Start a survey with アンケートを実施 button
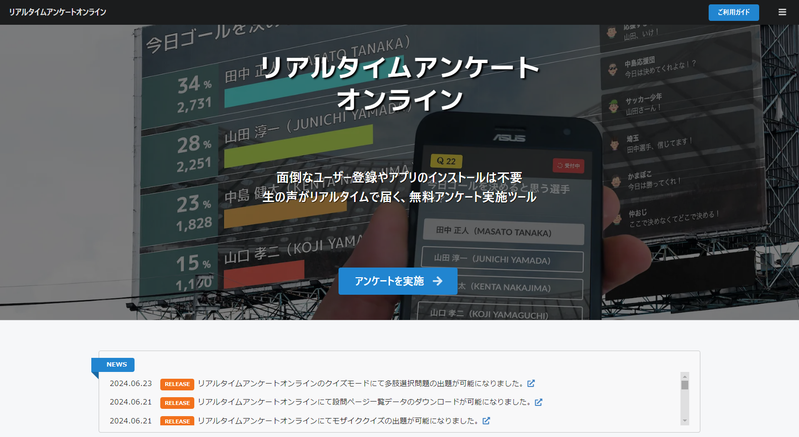Image resolution: width=799 pixels, height=437 pixels. click(398, 281)
